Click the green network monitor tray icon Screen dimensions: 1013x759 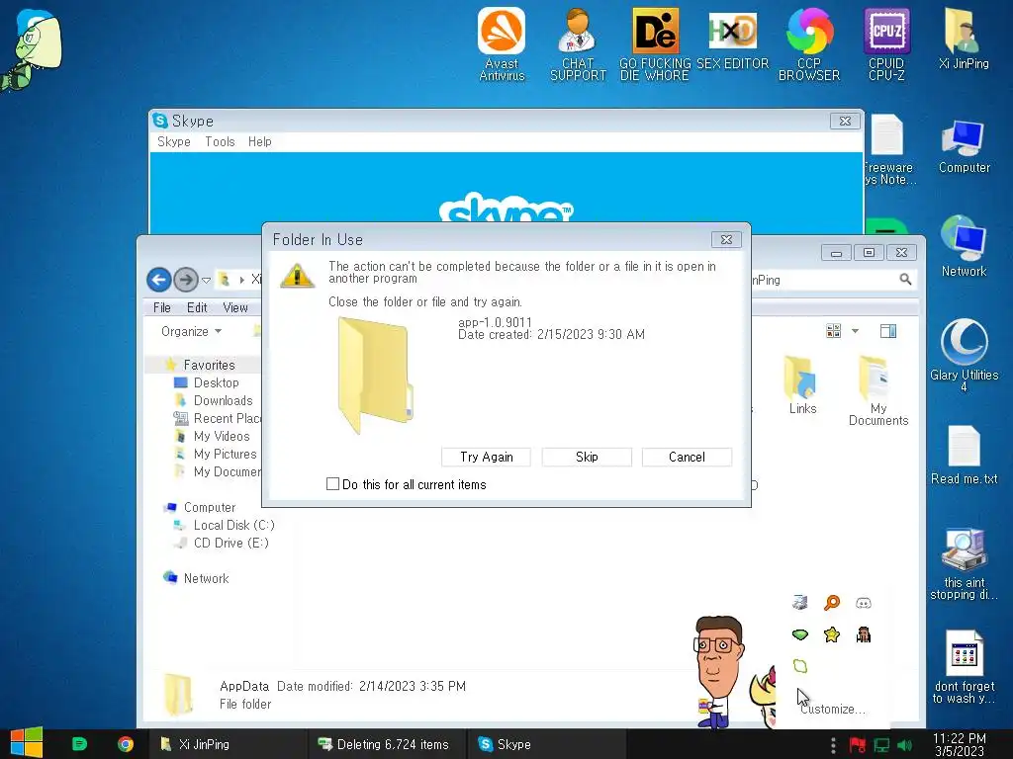click(881, 745)
